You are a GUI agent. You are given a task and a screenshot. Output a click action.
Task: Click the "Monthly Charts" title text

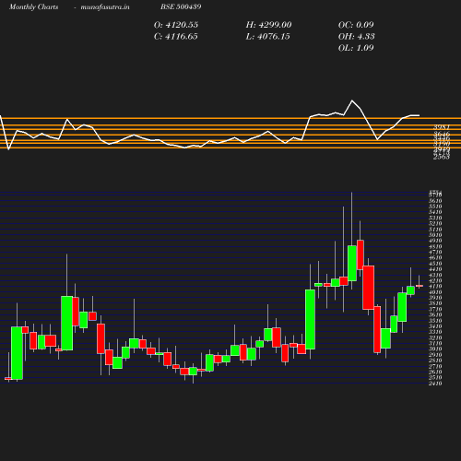tap(33, 7)
